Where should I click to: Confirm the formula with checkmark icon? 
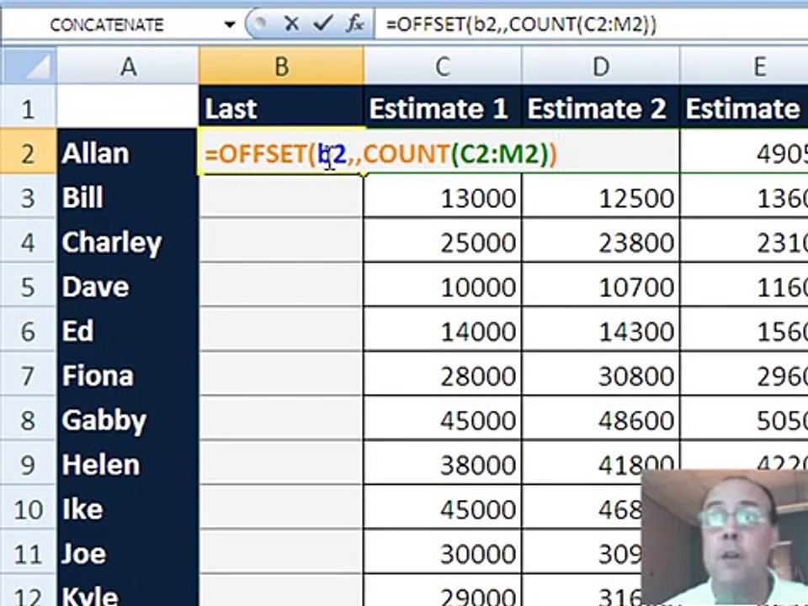coord(322,24)
